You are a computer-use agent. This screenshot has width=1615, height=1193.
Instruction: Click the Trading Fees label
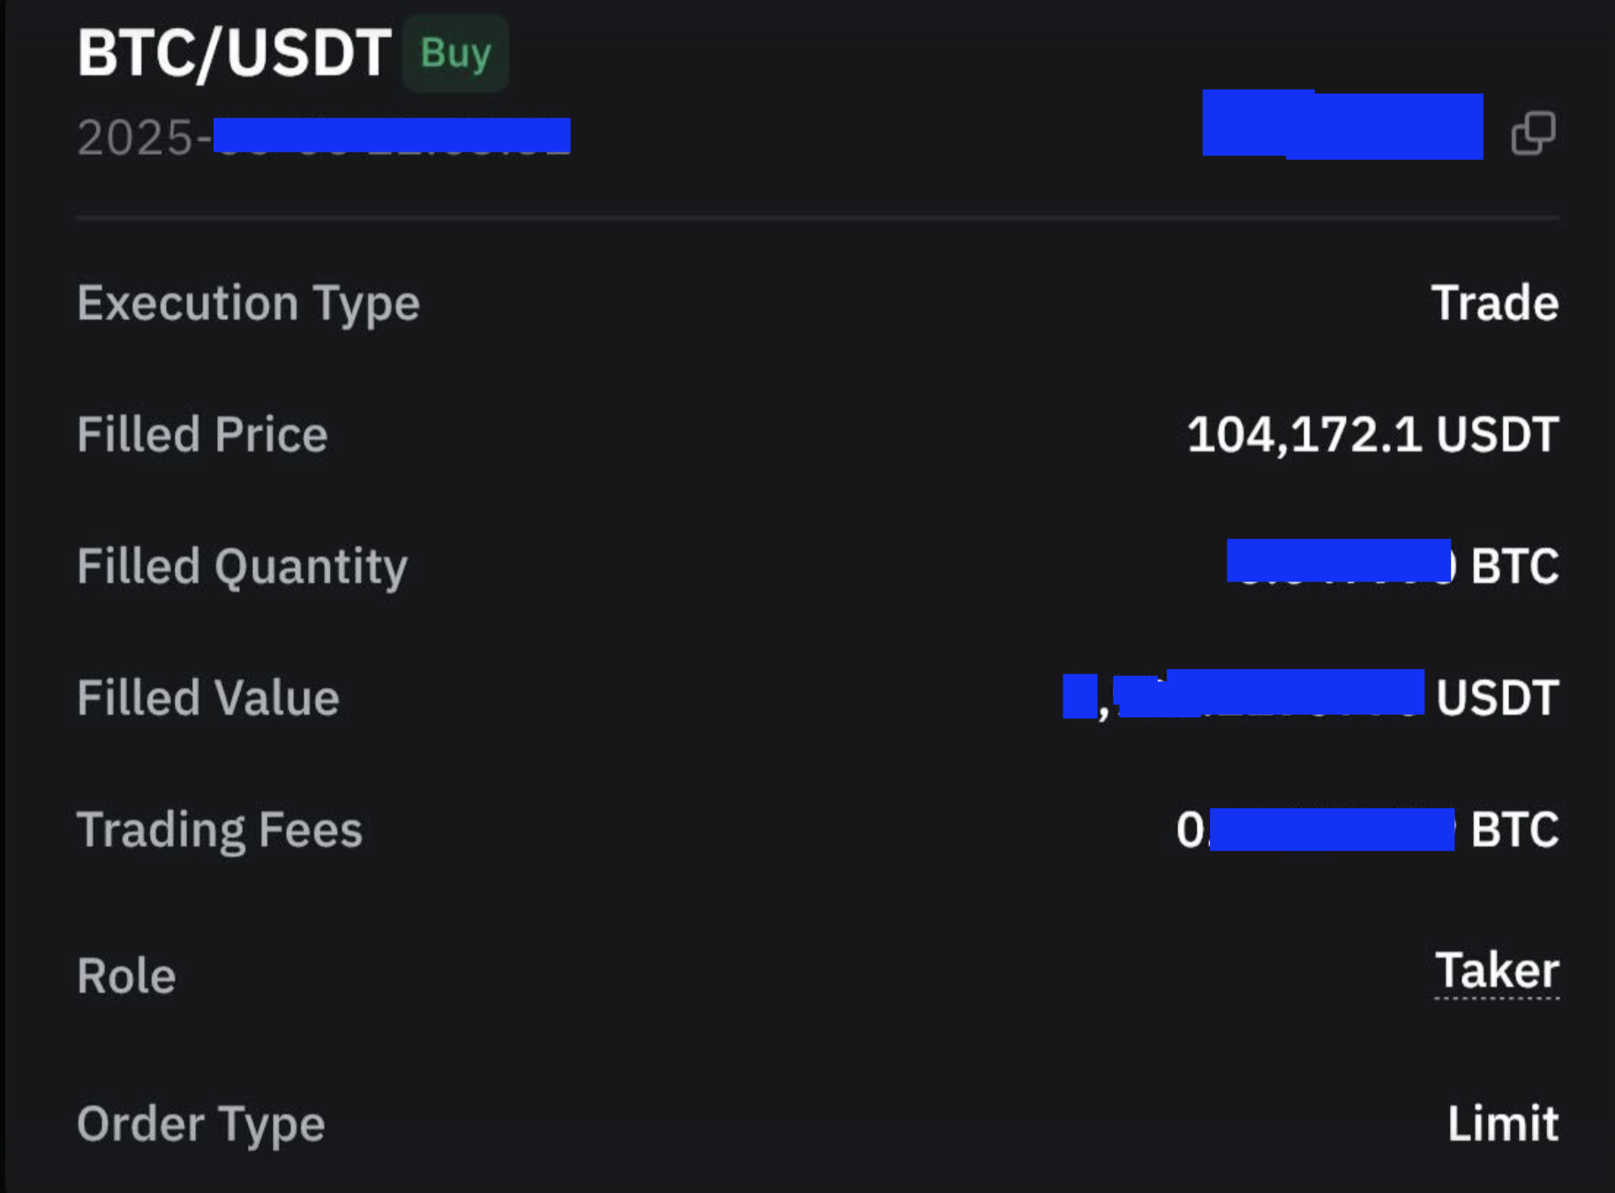[x=220, y=831]
